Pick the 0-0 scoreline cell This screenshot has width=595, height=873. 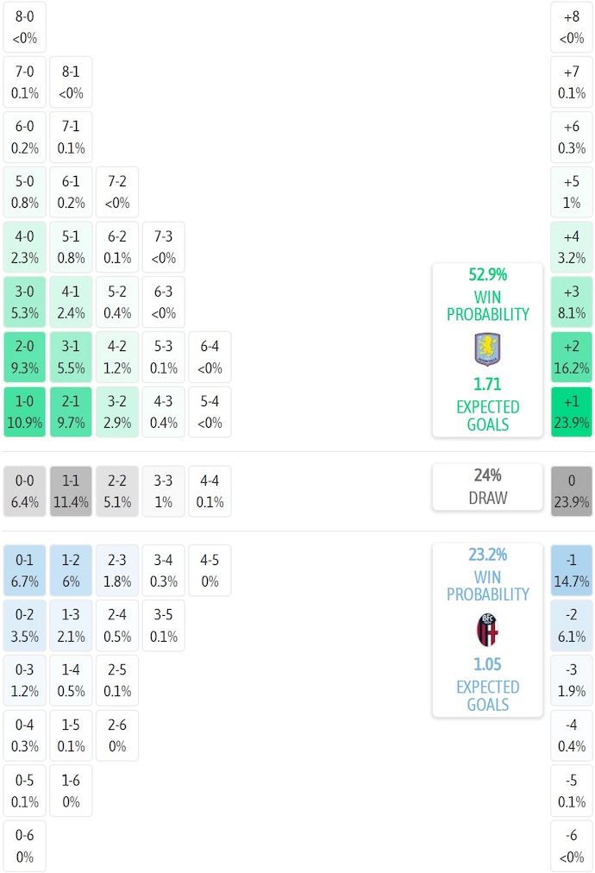pos(25,492)
